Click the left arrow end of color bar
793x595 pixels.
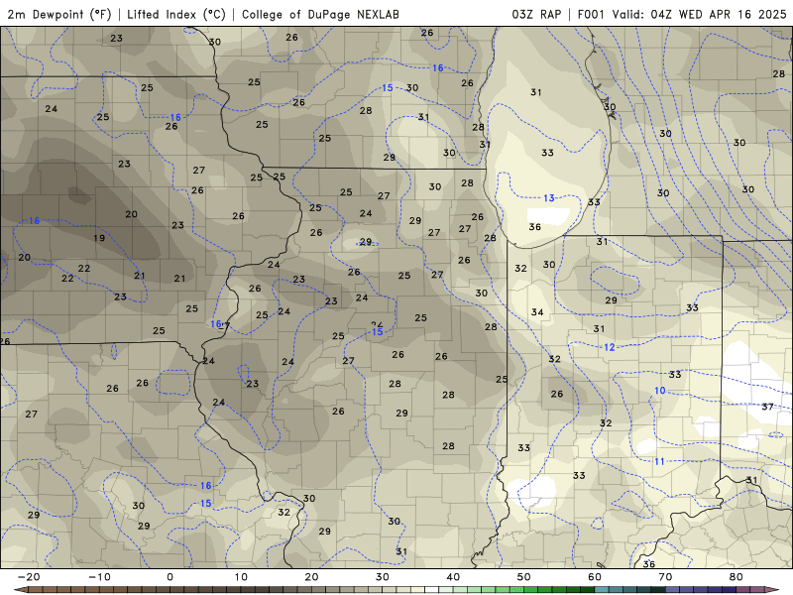[20, 590]
